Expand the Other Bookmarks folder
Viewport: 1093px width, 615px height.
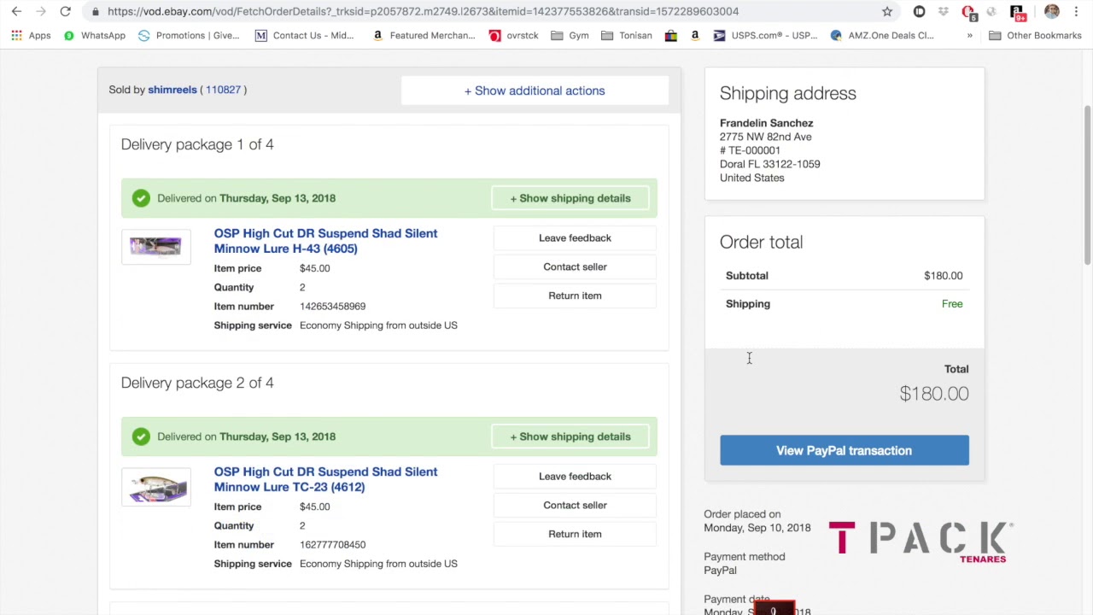coord(1035,35)
